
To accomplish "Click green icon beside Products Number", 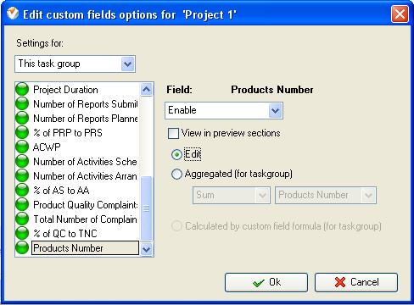I will pyautogui.click(x=22, y=247).
